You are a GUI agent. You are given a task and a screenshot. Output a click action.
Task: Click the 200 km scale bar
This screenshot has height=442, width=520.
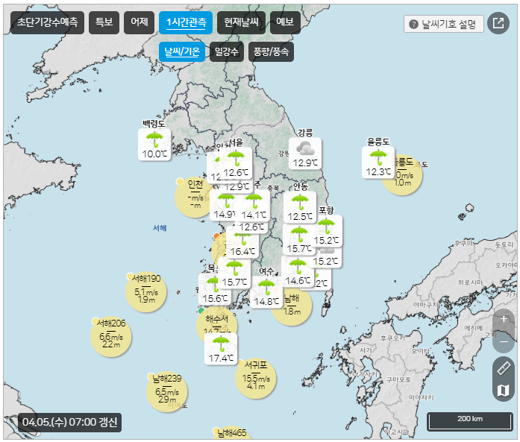(470, 421)
